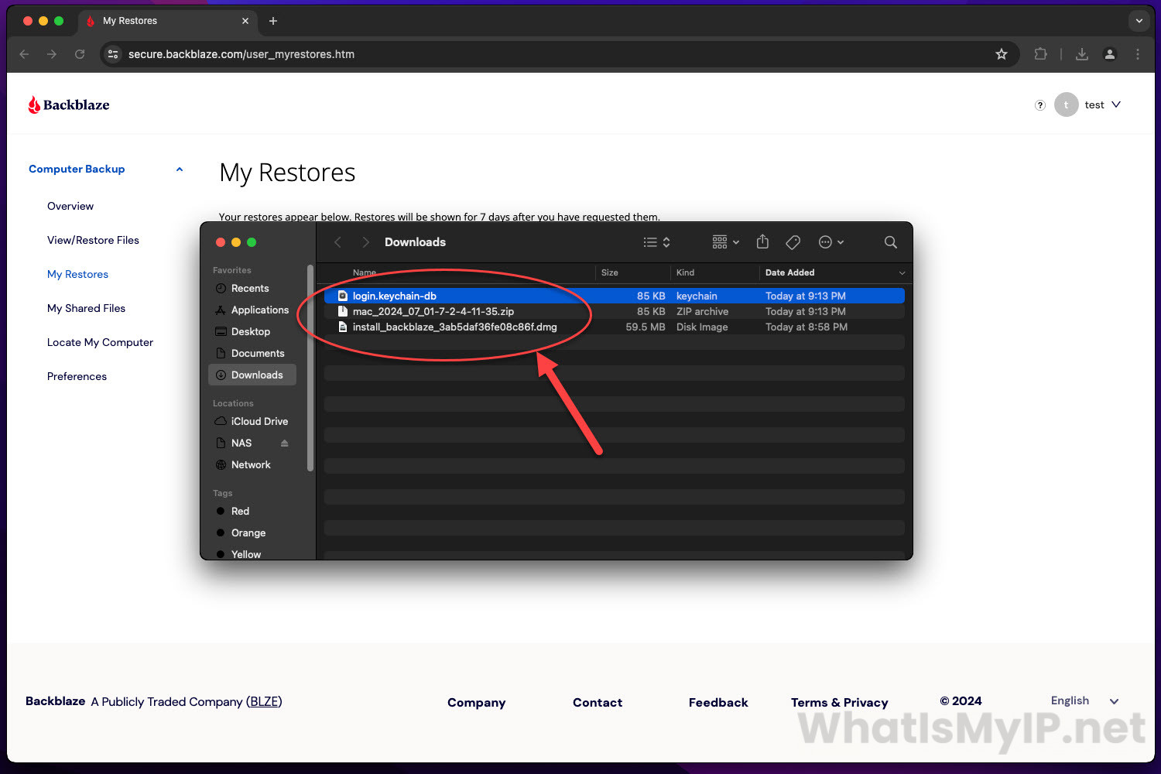Open Applications in Finder sidebar
1161x774 pixels.
click(252, 310)
